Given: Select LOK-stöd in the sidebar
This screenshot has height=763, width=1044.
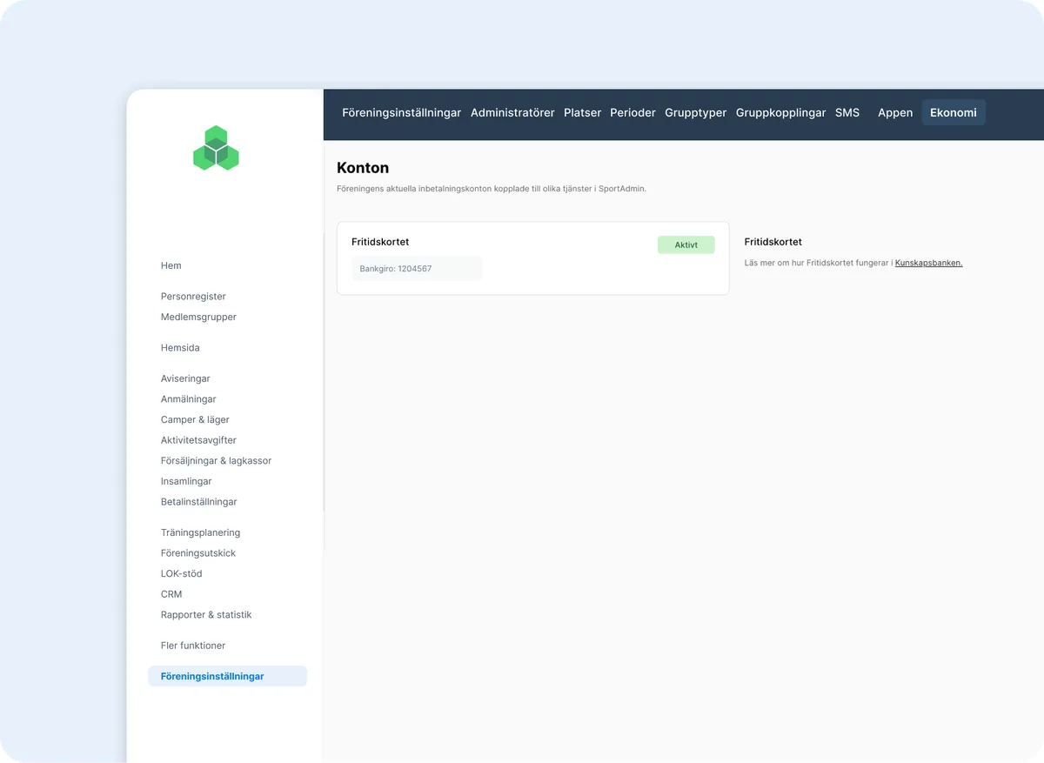Looking at the screenshot, I should [x=182, y=573].
